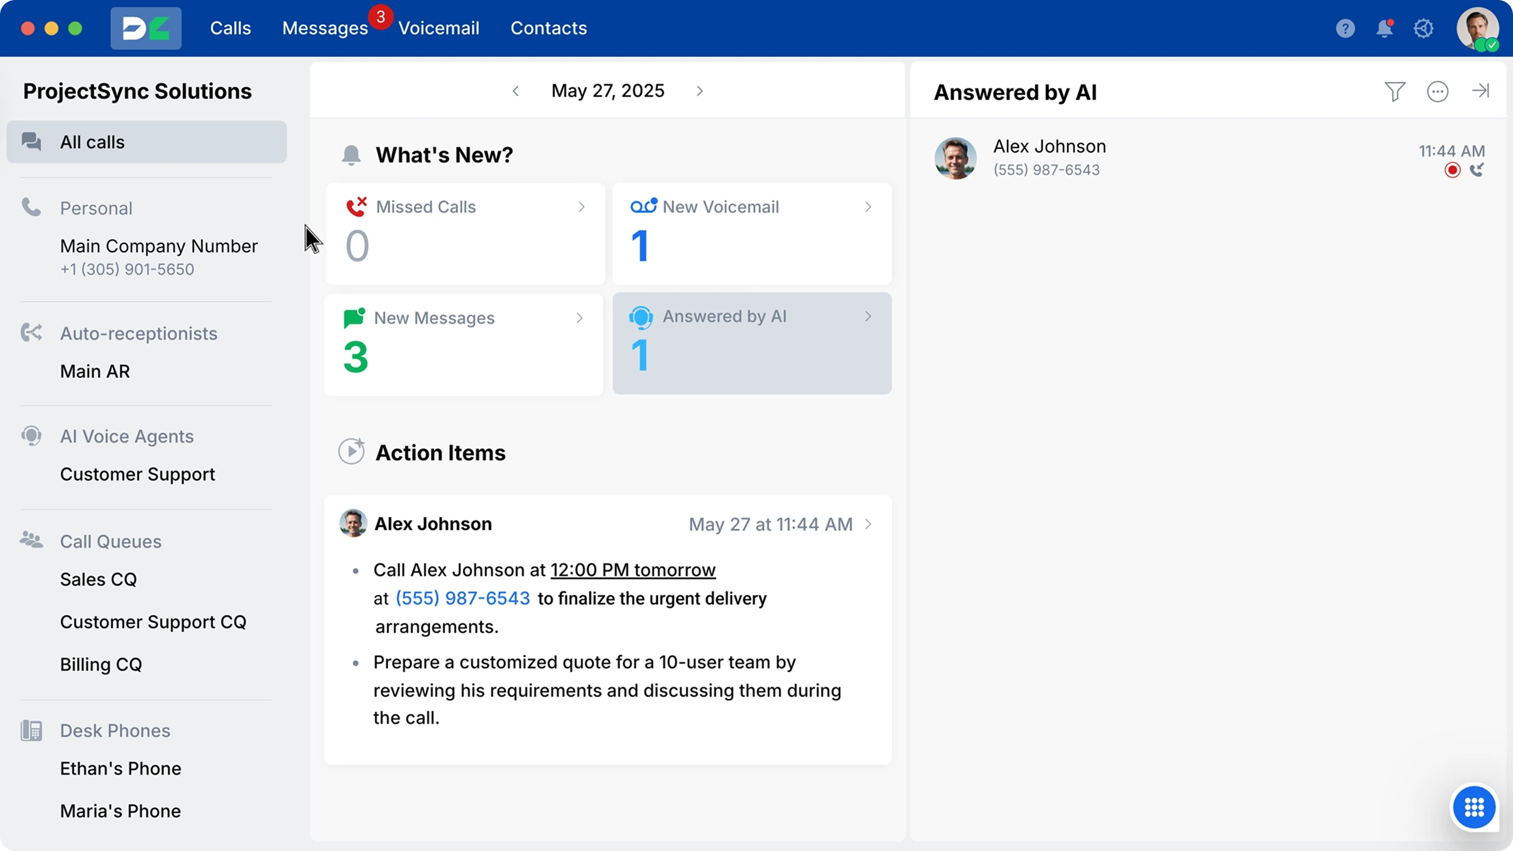Click the (555) 987-6543 phone link
The image size is (1513, 851).
pos(462,599)
